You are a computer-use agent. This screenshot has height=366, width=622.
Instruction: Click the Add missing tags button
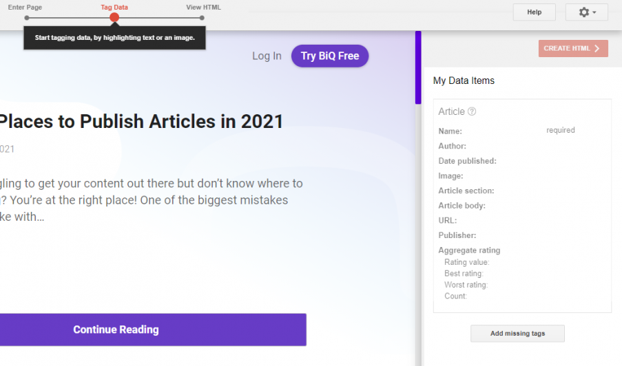(517, 334)
